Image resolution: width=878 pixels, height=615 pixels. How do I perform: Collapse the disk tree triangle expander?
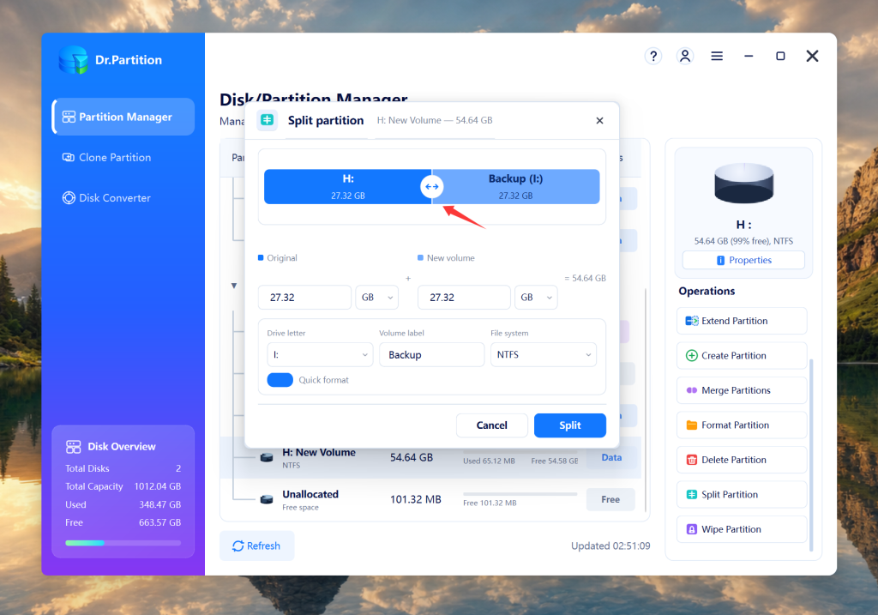coord(234,286)
